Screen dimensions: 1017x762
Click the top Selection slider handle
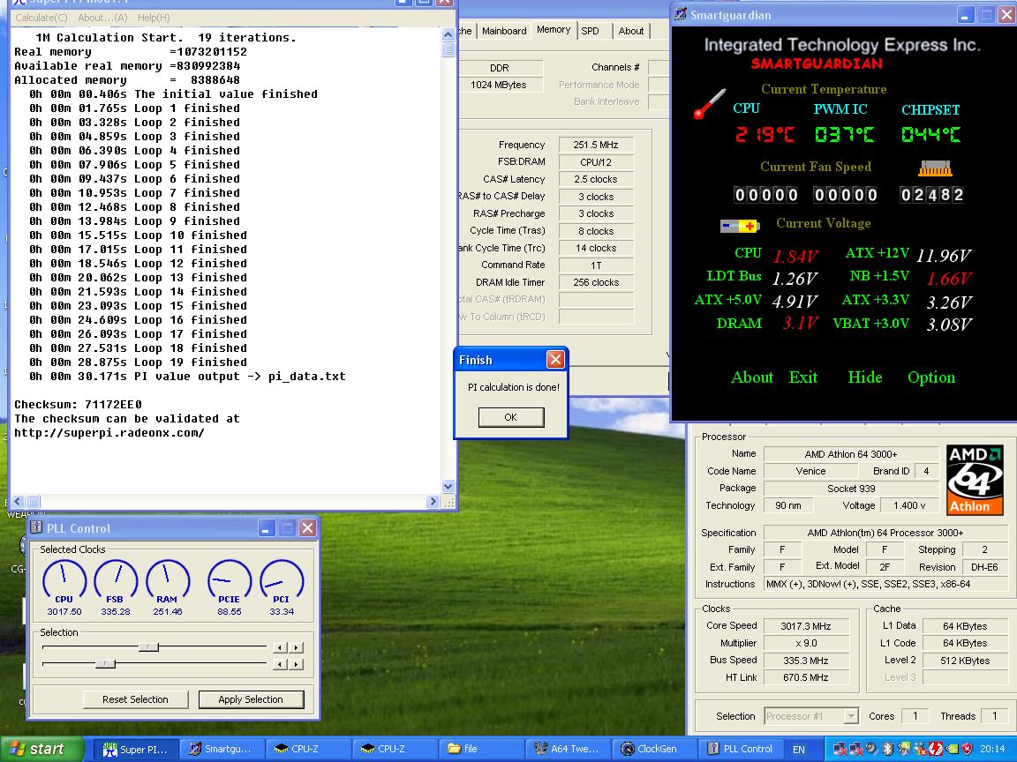click(x=149, y=646)
